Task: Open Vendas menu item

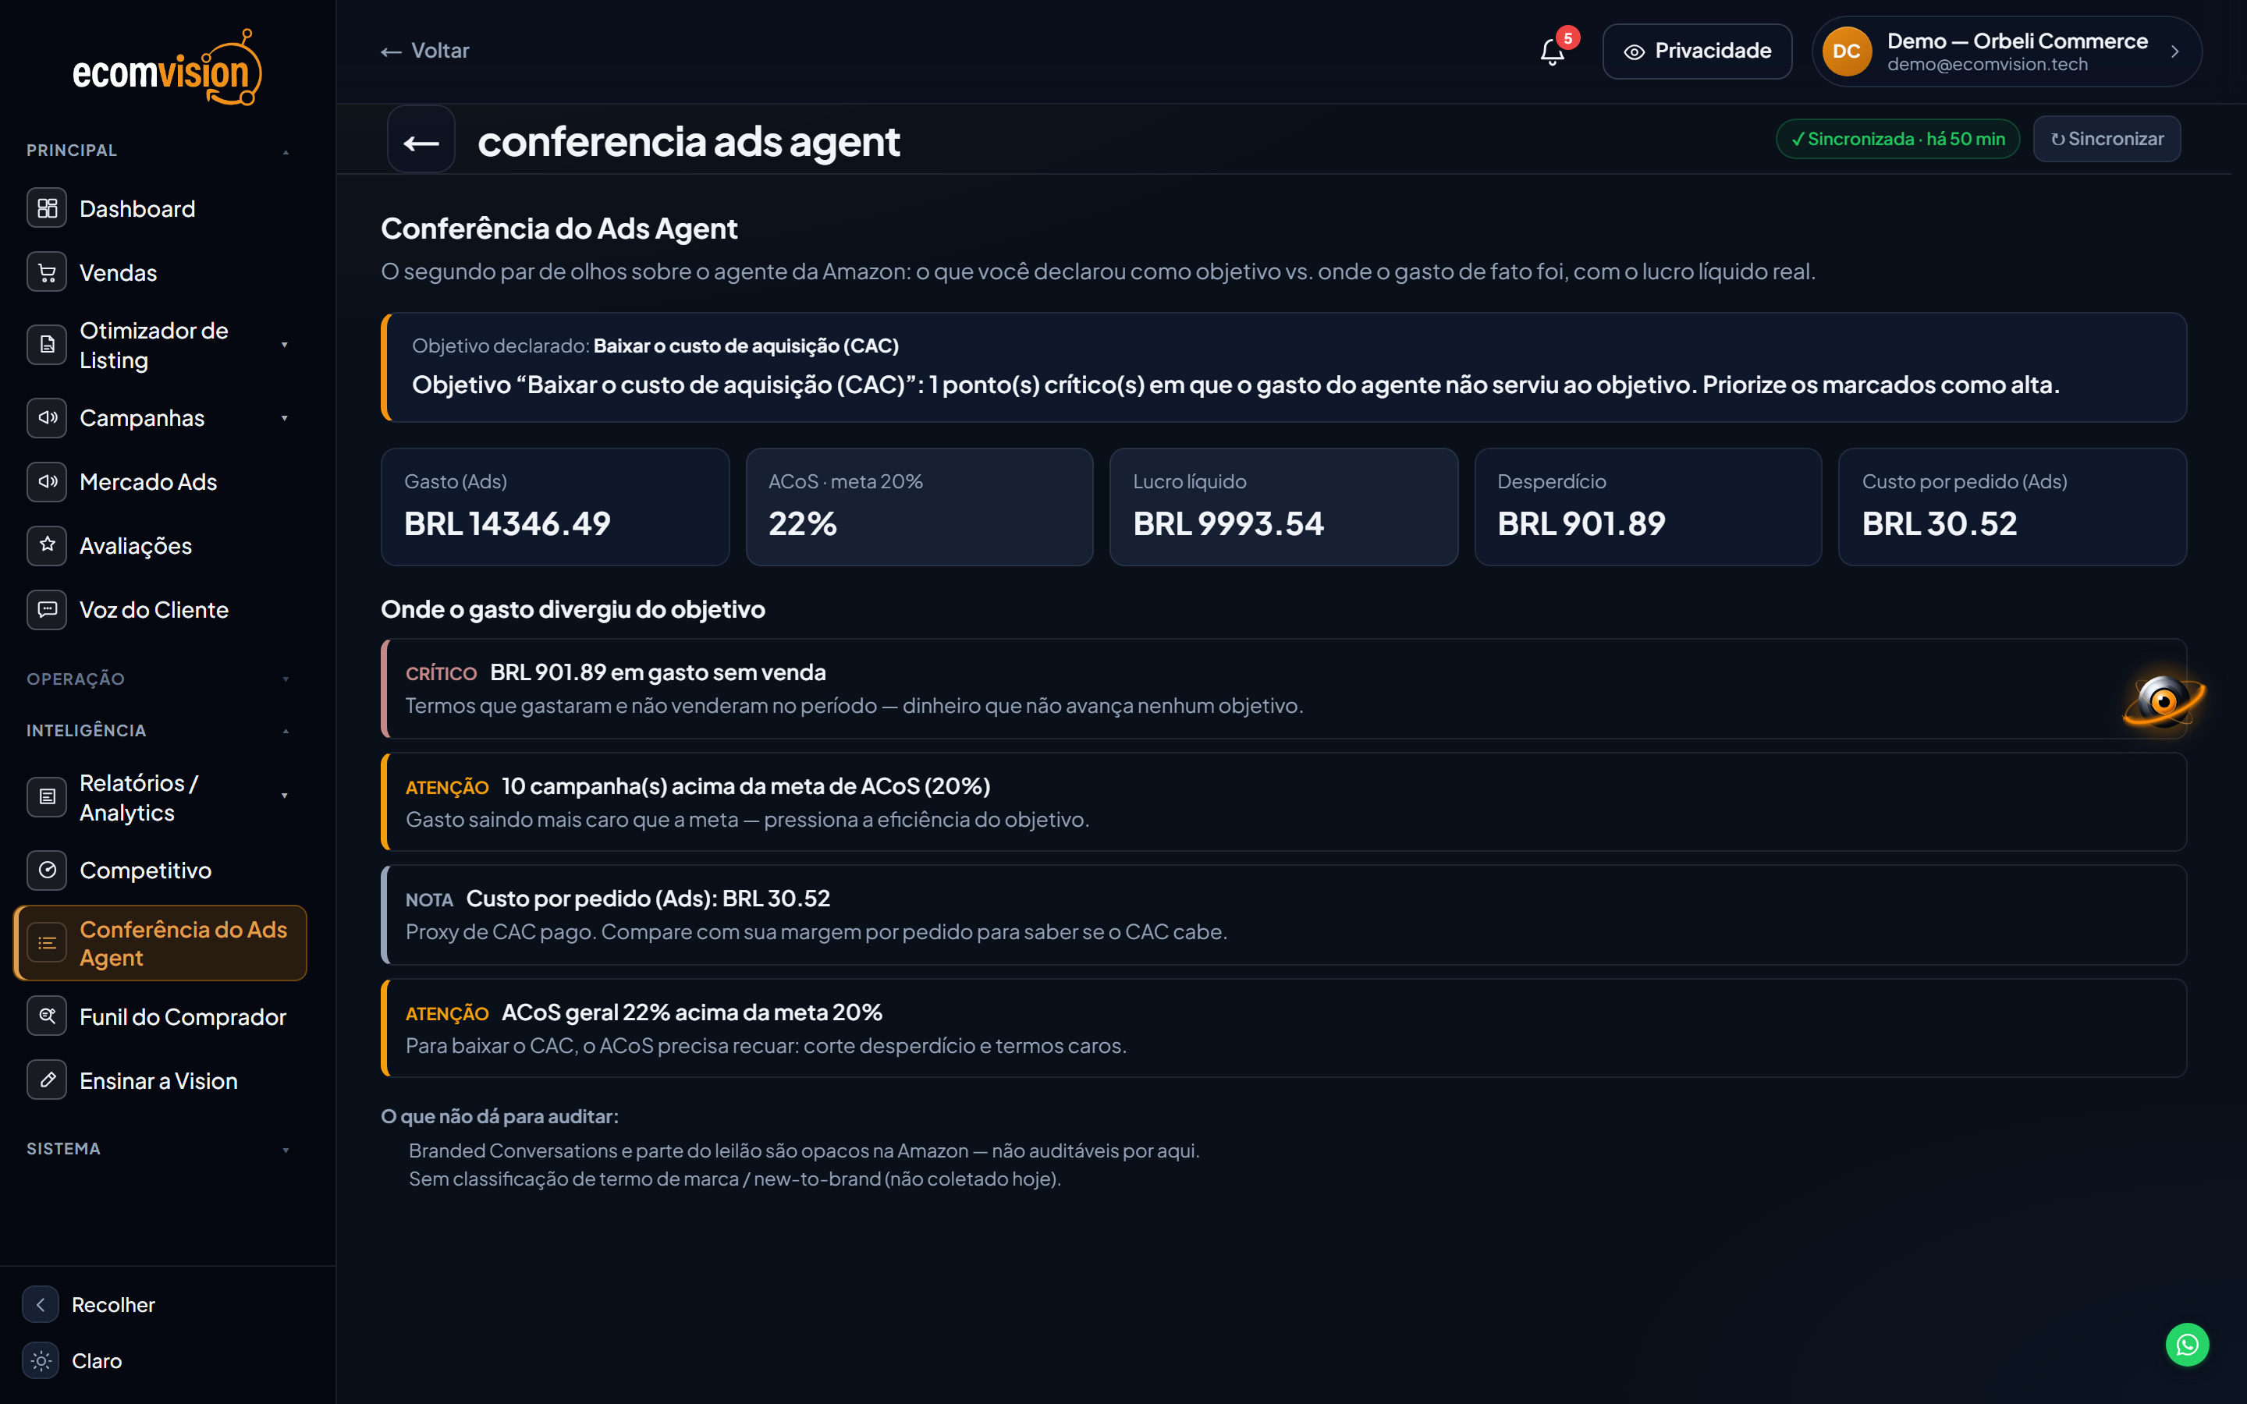Action: 160,272
